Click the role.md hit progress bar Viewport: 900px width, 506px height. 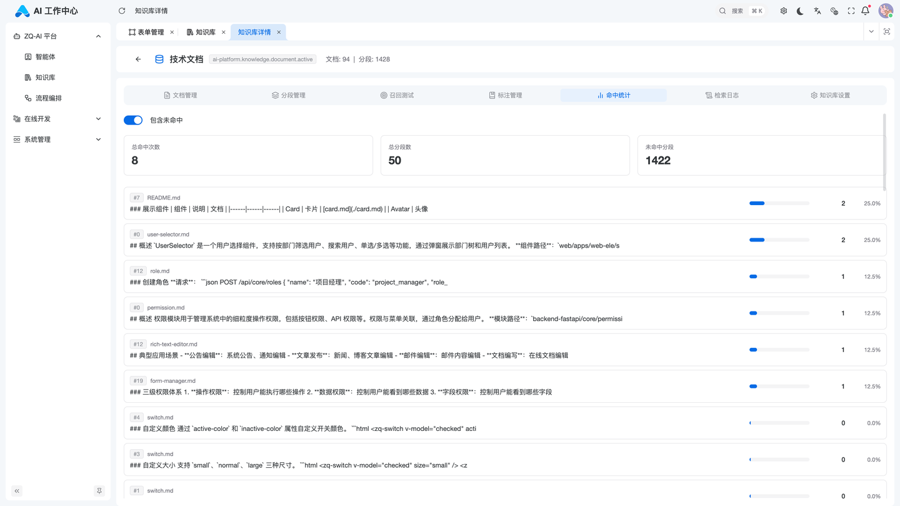click(779, 276)
